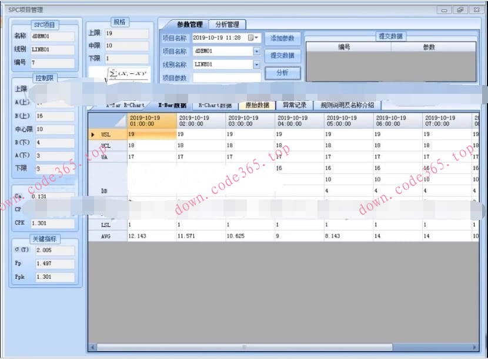This screenshot has height=359, width=488.
Task: Select the UA row header
Action: [108, 157]
